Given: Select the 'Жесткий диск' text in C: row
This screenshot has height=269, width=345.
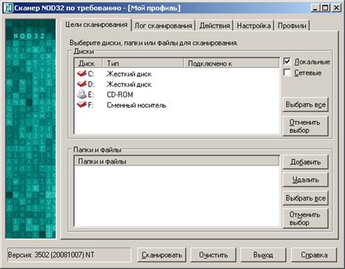Looking at the screenshot, I should pyautogui.click(x=129, y=74).
